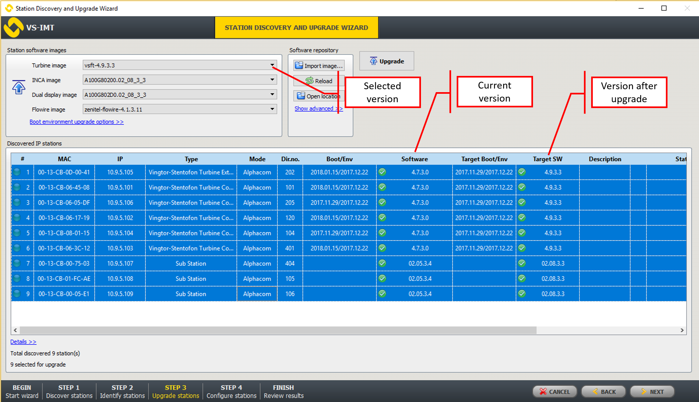Click the red X icon on Cancel
The width and height of the screenshot is (699, 402).
pyautogui.click(x=543, y=392)
